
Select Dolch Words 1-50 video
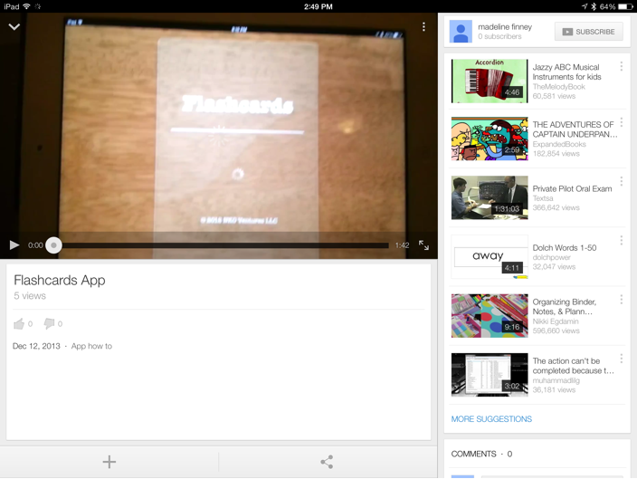click(490, 256)
